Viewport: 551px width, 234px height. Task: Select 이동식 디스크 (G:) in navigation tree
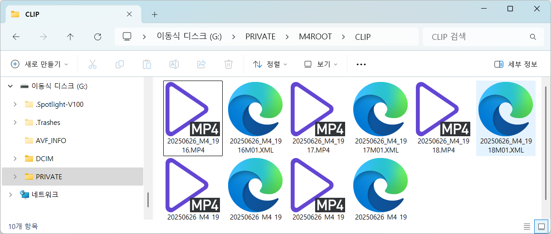59,86
